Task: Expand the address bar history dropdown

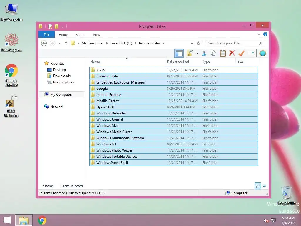Action: [x=192, y=44]
